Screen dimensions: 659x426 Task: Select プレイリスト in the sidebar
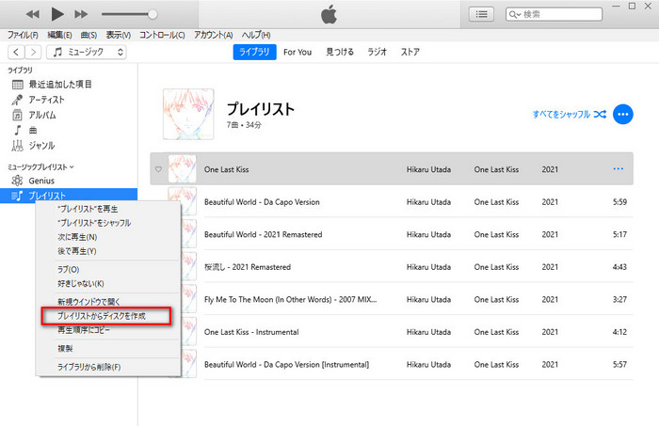tap(69, 196)
